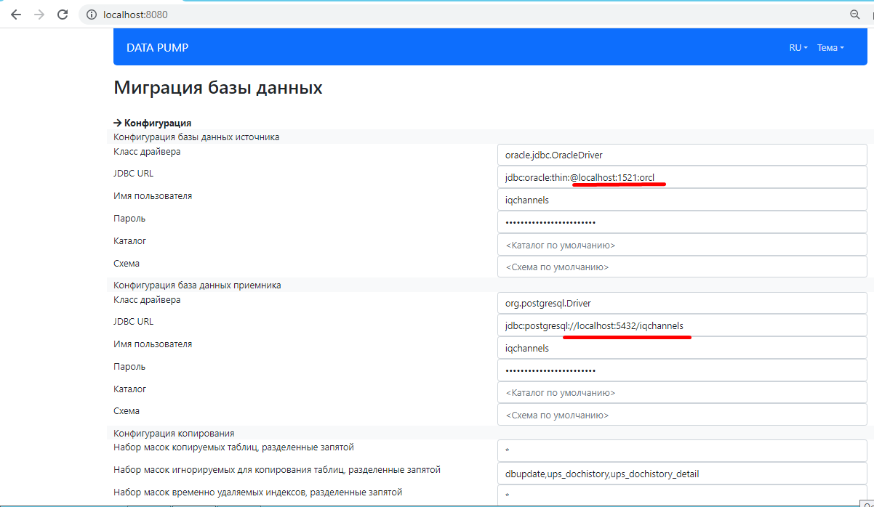The image size is (874, 507).
Task: Open the browser zoom magnifier icon
Action: (x=855, y=15)
